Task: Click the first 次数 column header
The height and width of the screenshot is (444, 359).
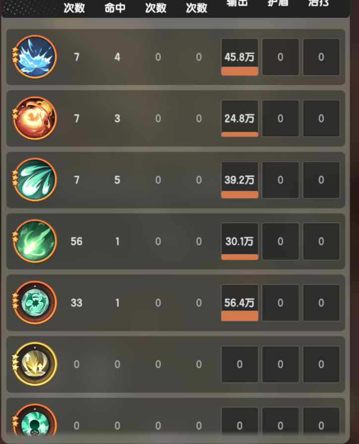Action: tap(74, 8)
